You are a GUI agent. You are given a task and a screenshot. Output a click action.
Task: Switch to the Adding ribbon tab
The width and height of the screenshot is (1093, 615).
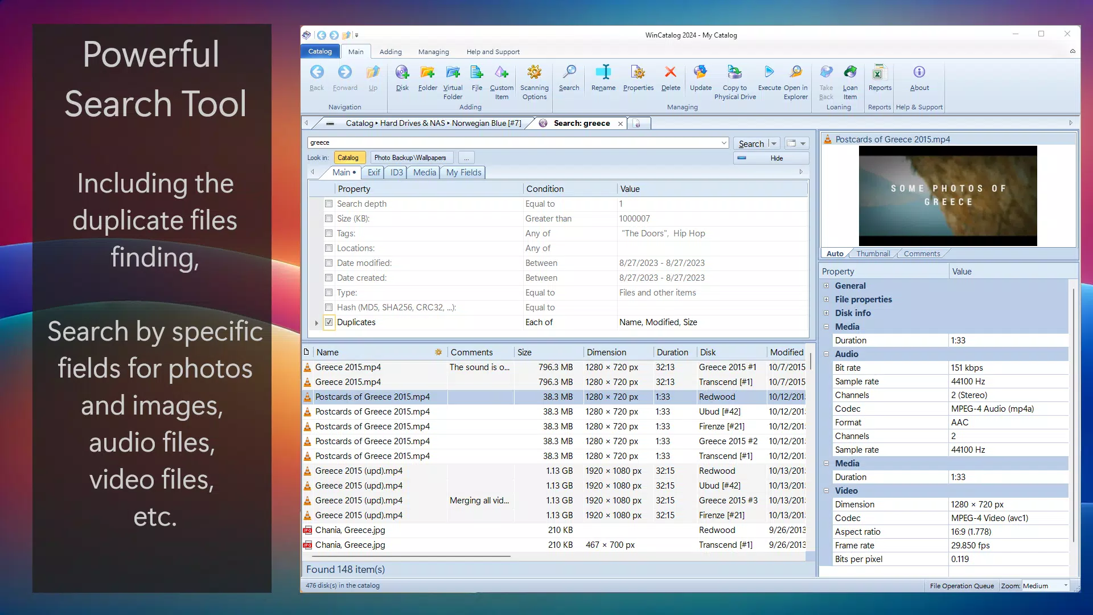pos(391,52)
